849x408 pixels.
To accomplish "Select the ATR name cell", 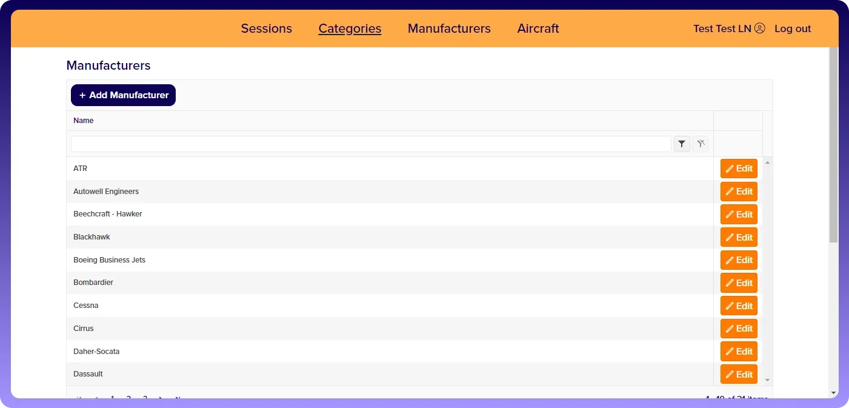I will click(x=390, y=169).
